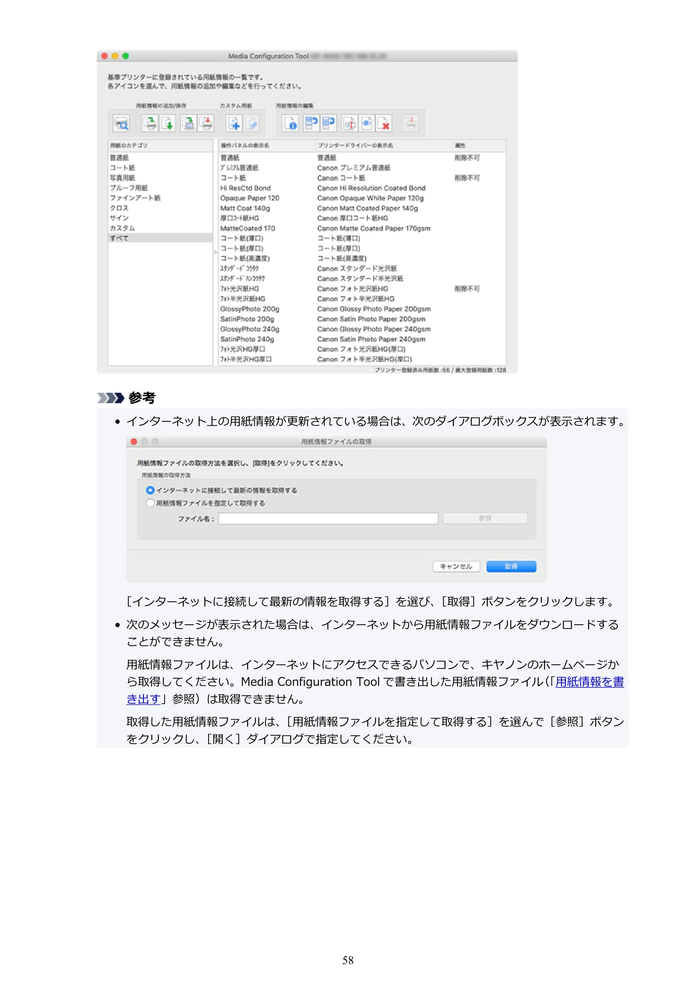The width and height of the screenshot is (696, 985).
Task: Click the create custom paper plus icon
Action: coord(234,124)
